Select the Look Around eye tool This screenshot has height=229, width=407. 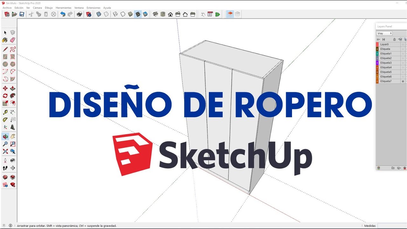tap(13, 160)
